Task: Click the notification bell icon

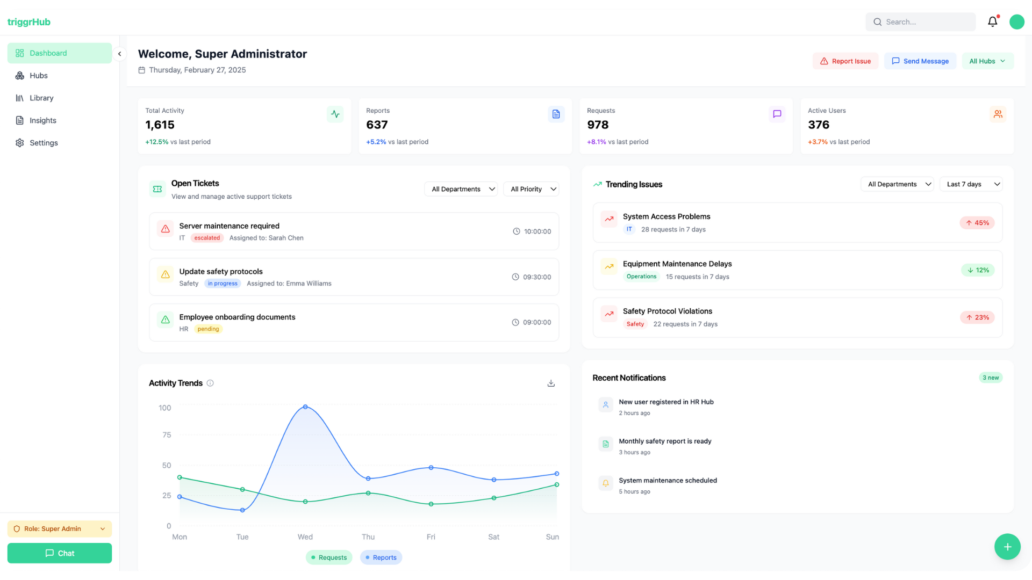Action: click(x=992, y=22)
